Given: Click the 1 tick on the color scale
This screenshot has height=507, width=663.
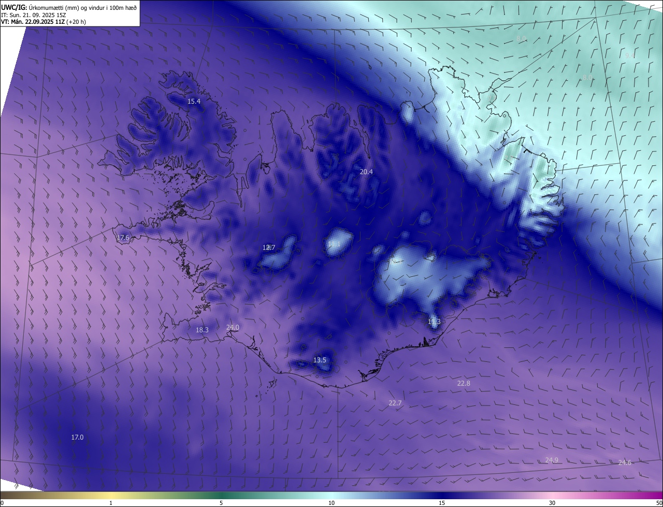Looking at the screenshot, I should (111, 503).
